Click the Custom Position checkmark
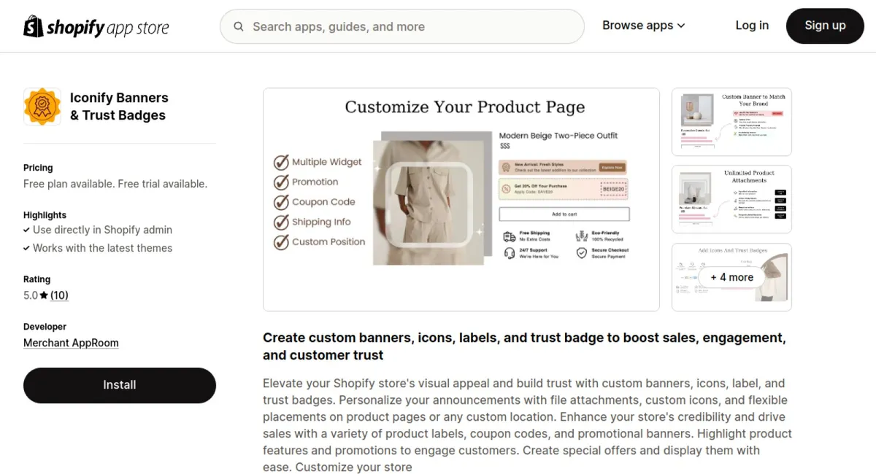The width and height of the screenshot is (876, 474). coord(281,242)
